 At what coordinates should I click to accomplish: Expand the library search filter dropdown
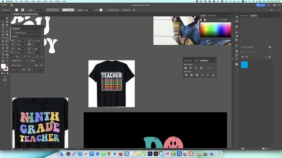tap(270, 52)
